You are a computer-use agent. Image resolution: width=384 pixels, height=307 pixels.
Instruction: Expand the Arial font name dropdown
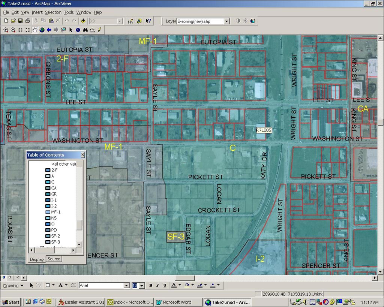click(x=126, y=286)
